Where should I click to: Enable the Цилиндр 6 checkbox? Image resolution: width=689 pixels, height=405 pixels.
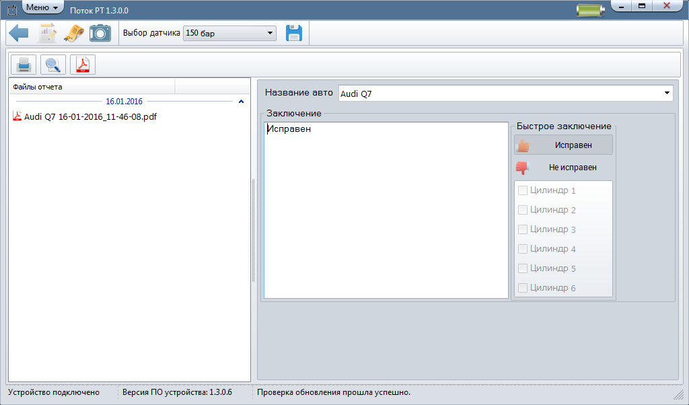point(523,288)
